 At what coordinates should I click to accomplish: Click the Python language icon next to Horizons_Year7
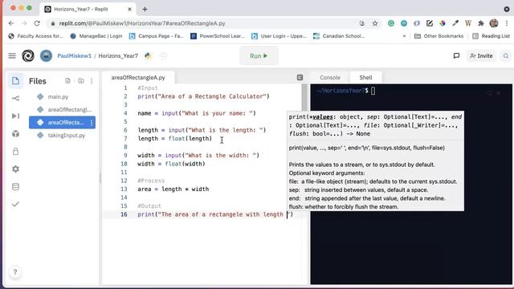[x=148, y=55]
